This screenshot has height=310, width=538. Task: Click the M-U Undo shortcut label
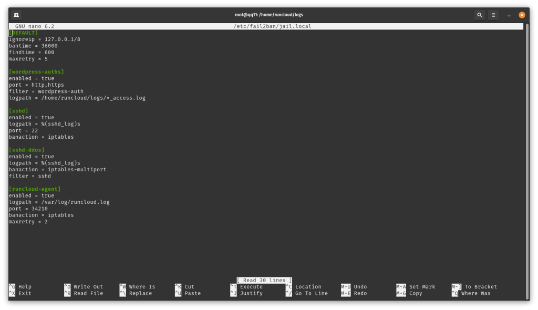pos(354,287)
